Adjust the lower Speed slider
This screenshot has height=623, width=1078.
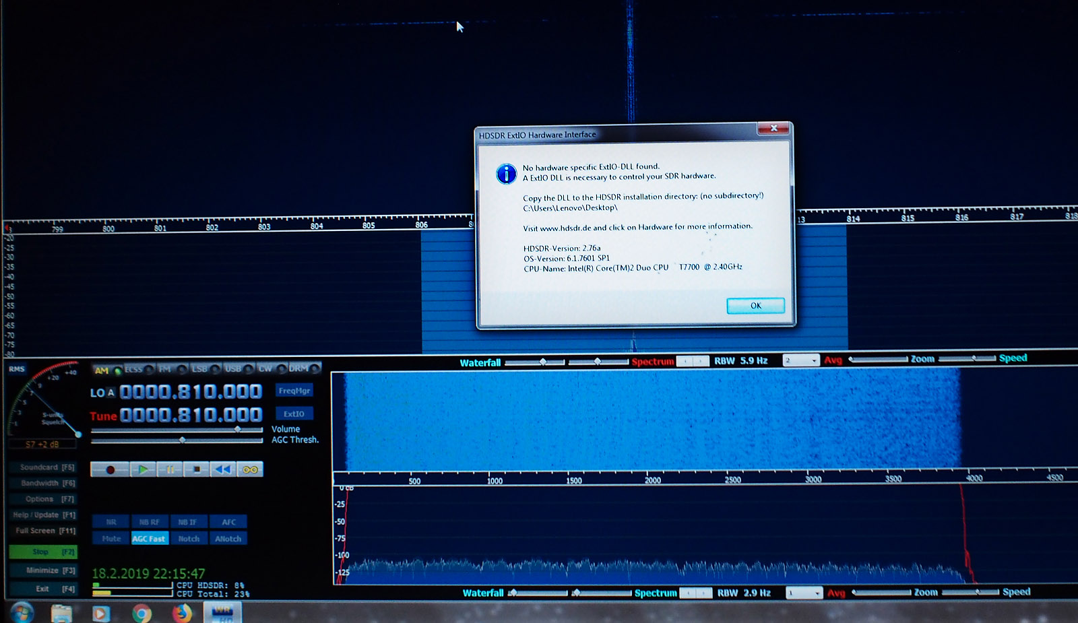tap(970, 592)
